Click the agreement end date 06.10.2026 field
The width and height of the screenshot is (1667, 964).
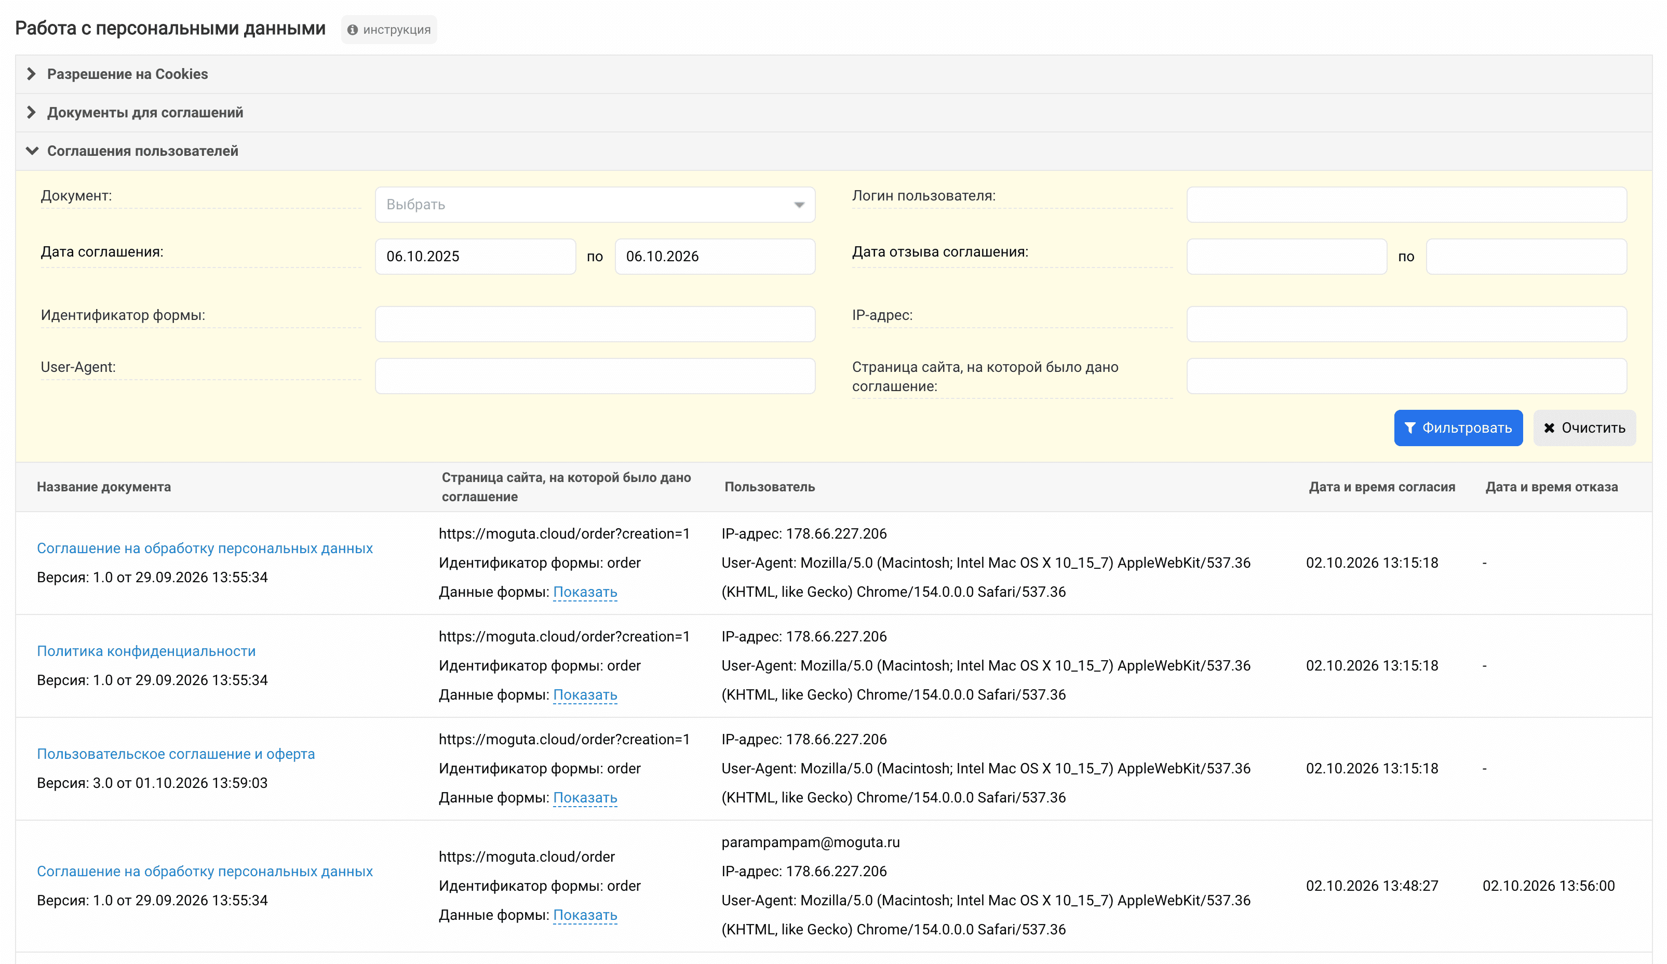[715, 256]
